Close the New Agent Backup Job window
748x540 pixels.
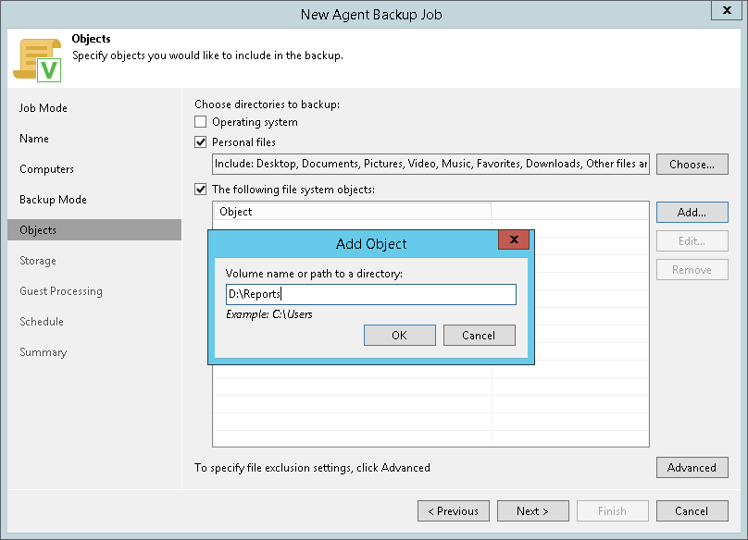[x=723, y=14]
